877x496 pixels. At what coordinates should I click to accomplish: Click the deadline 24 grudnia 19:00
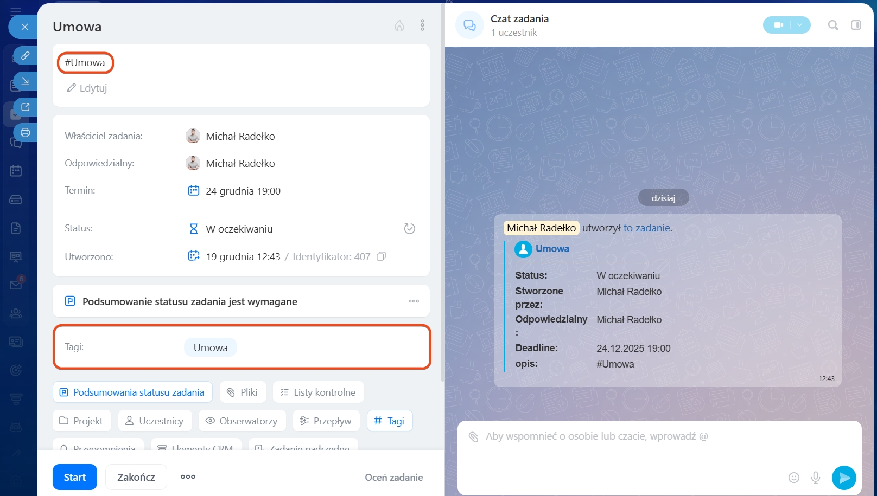pyautogui.click(x=243, y=191)
